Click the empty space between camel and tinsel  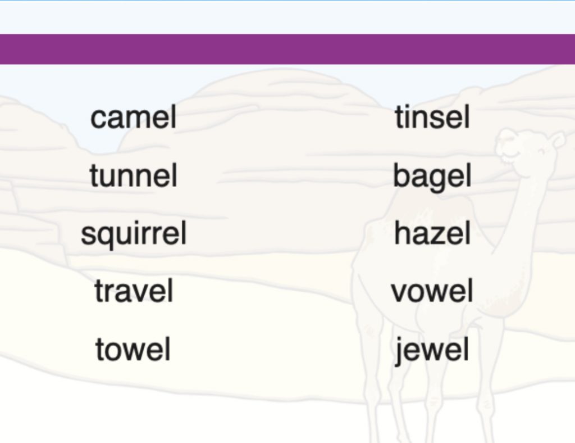[x=286, y=117]
